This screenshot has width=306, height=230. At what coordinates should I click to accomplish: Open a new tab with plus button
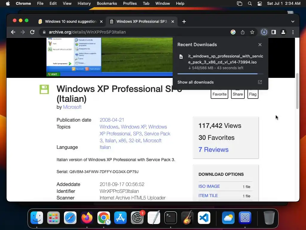click(184, 22)
